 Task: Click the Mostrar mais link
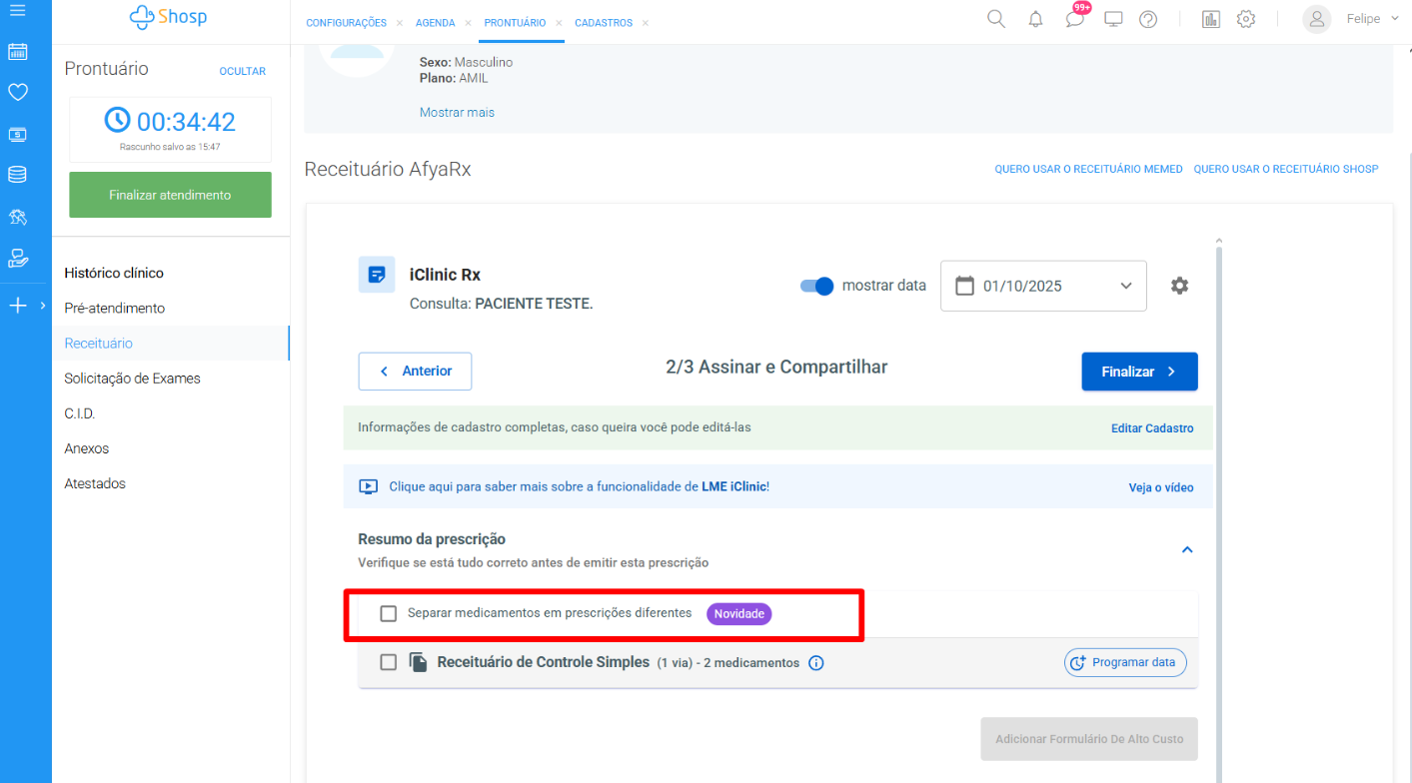click(x=457, y=112)
